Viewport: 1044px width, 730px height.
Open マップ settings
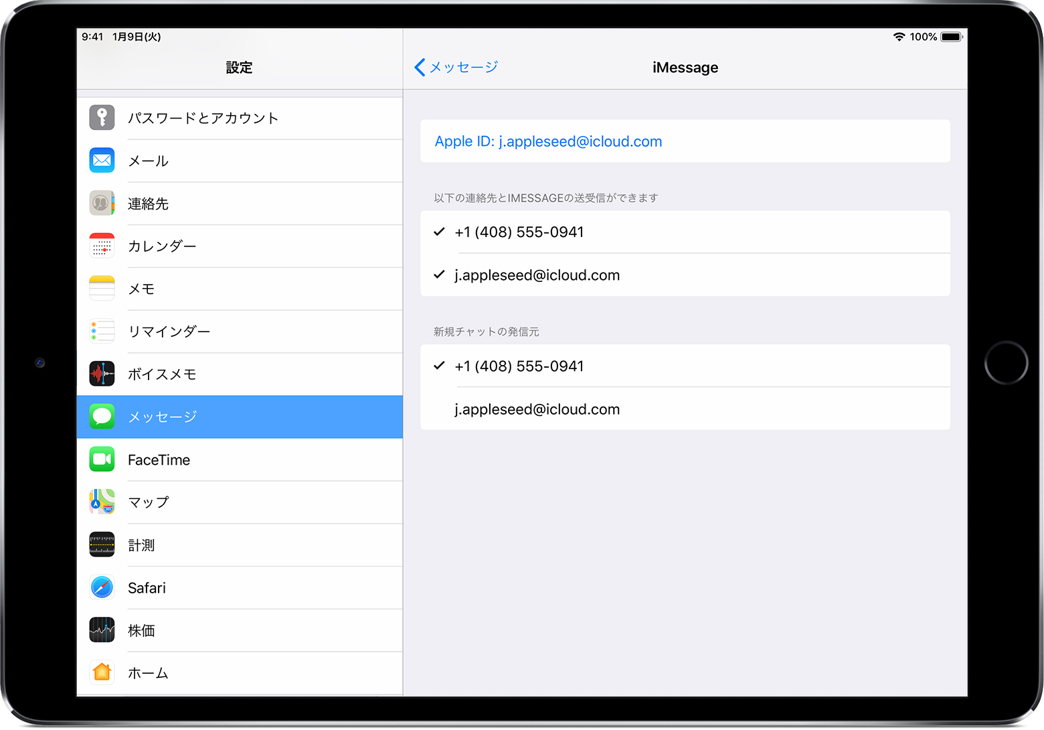pos(240,502)
